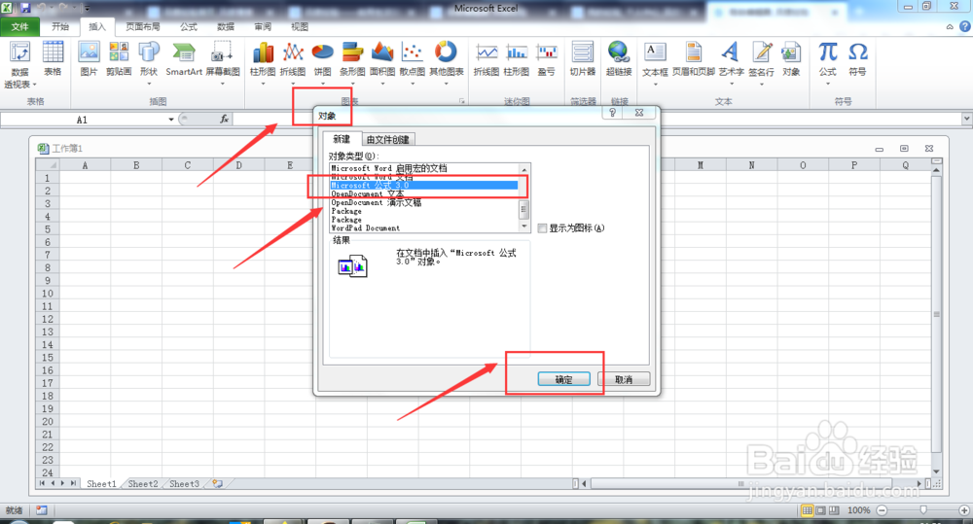Image resolution: width=973 pixels, height=524 pixels.
Task: Open the File (文件) tab
Action: tap(19, 26)
